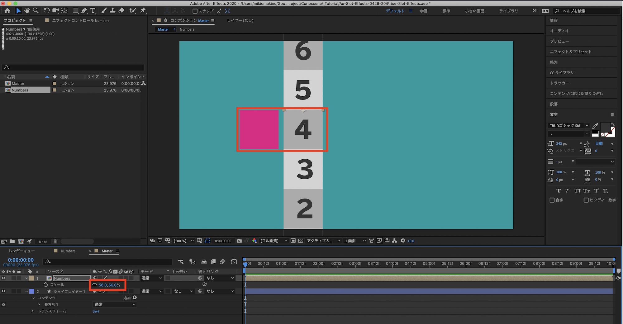
Task: Switch to the Numbers timeline tab
Action: [68, 251]
